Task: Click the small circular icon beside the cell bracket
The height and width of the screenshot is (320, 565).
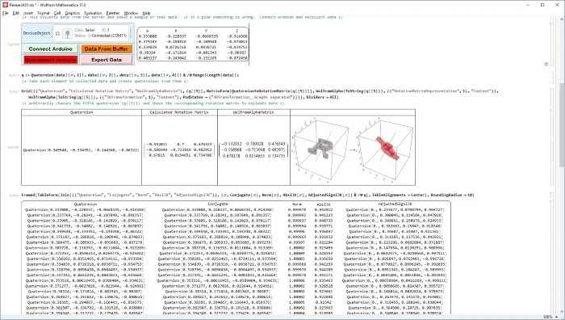Action: [x=546, y=64]
